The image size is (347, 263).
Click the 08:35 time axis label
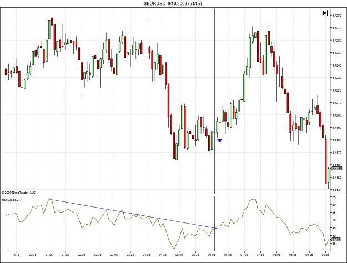[x=293, y=255]
